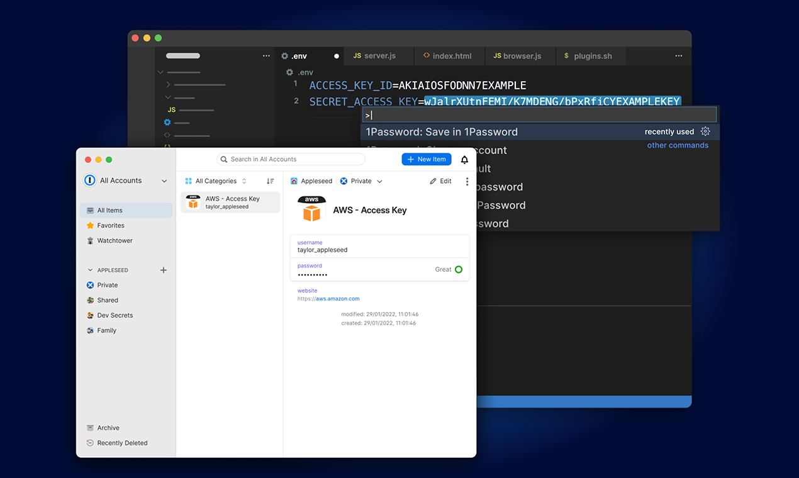Click the Great password strength indicator
Image resolution: width=799 pixels, height=478 pixels.
[449, 269]
